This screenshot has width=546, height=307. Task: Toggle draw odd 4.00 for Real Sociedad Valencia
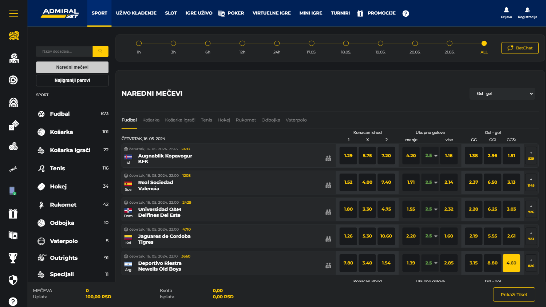click(x=367, y=182)
